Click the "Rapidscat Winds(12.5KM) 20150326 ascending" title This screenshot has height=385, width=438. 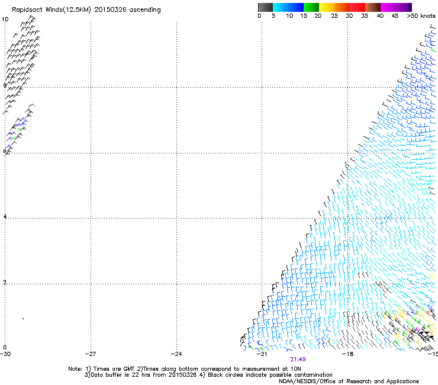pos(86,10)
